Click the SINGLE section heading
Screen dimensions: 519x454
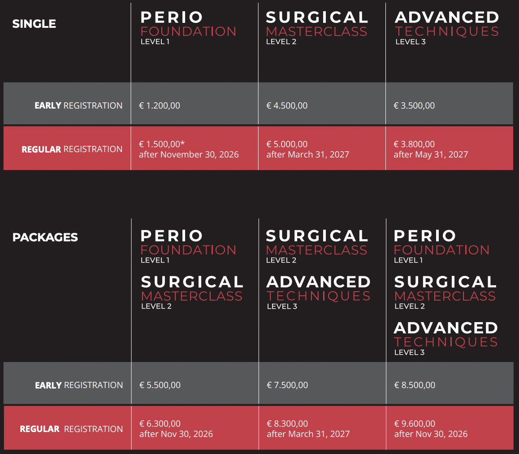tap(34, 24)
